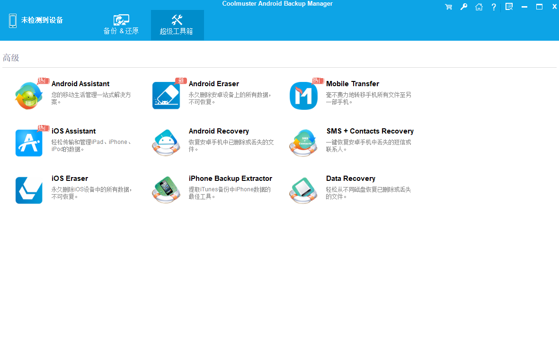Open the iOS Assistant icon
Screen dimensions: 559x357
click(x=29, y=143)
